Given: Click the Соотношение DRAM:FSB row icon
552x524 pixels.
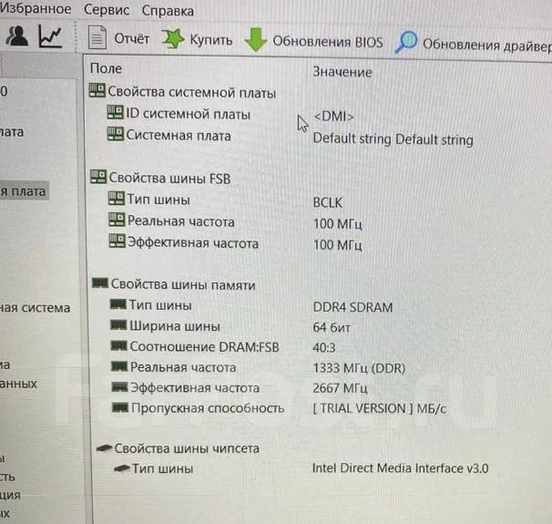Looking at the screenshot, I should 118,345.
